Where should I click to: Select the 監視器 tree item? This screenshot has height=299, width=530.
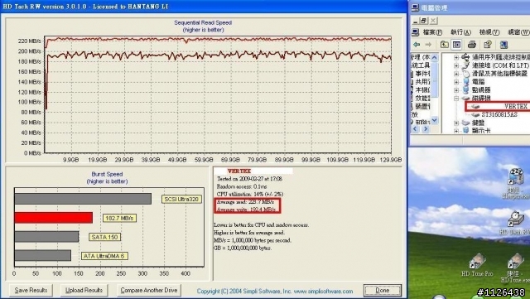(481, 90)
